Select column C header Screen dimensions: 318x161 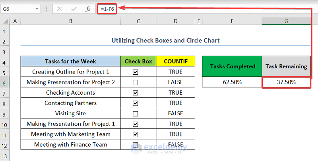[x=138, y=21]
